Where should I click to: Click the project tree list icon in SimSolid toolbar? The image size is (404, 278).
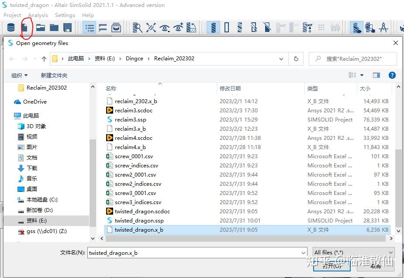(90, 28)
